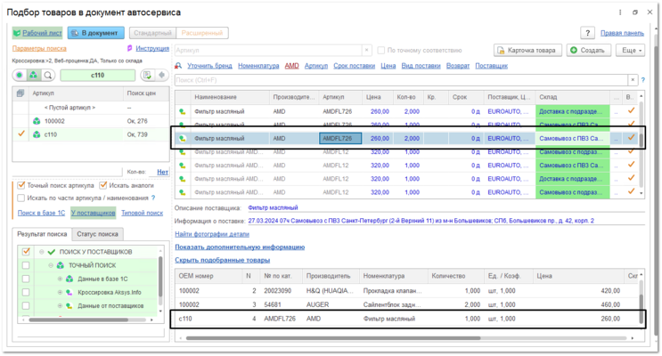Click help question mark near Искать по части артикула
The height and width of the screenshot is (356, 662).
(153, 198)
